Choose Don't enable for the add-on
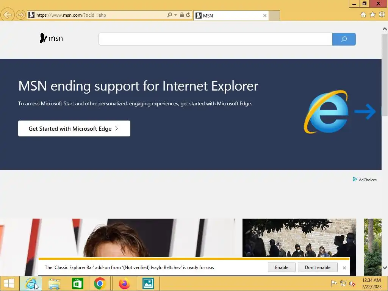This screenshot has width=388, height=291. point(318,268)
